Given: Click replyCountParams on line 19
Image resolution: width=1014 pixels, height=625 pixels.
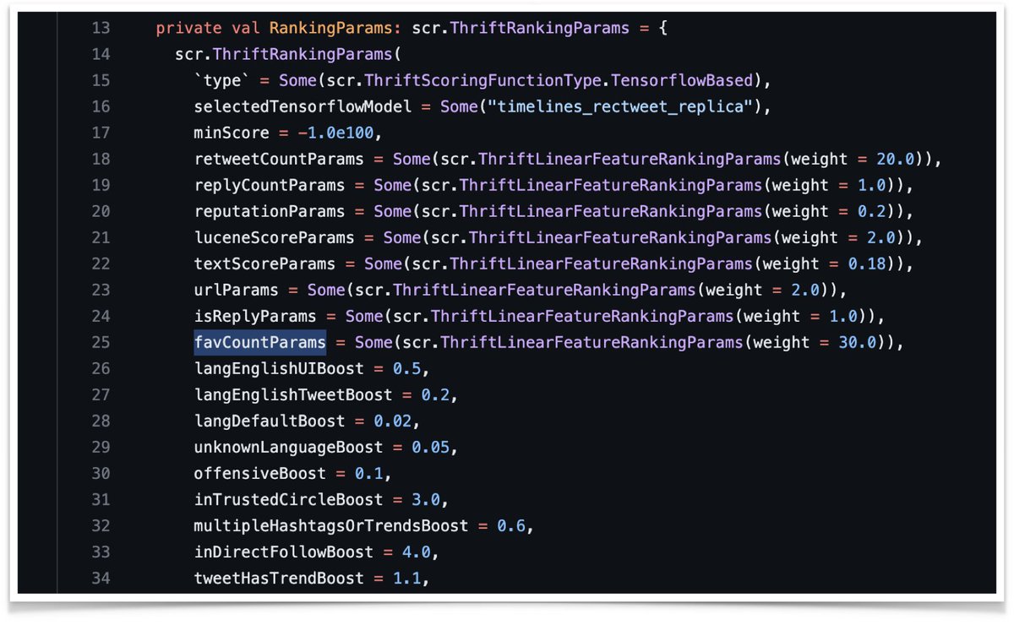Looking at the screenshot, I should tap(270, 185).
